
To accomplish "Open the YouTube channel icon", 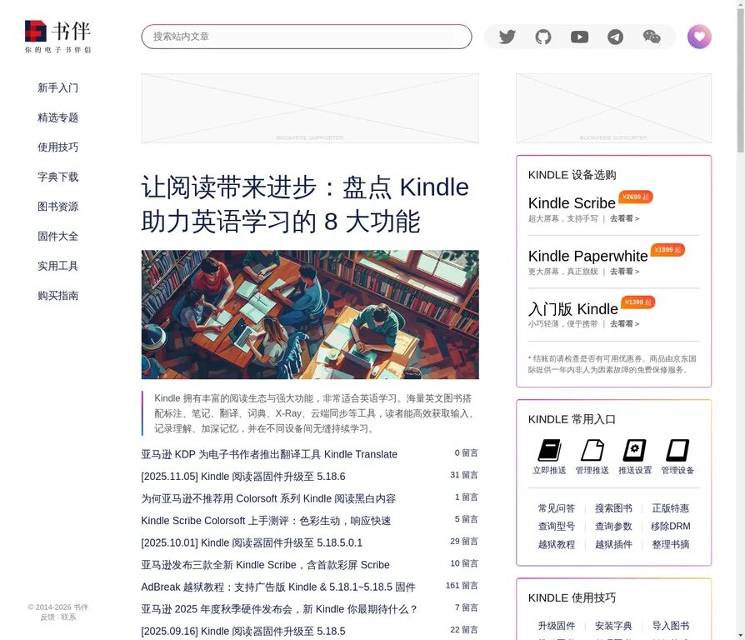I will (579, 37).
